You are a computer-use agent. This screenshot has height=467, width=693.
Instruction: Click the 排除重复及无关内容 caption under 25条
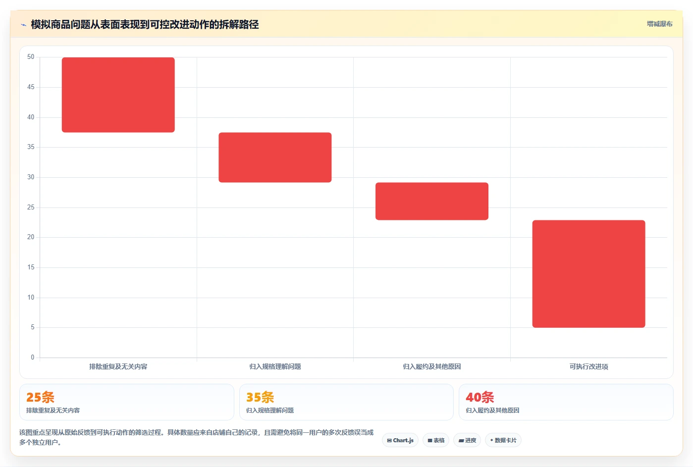53,410
